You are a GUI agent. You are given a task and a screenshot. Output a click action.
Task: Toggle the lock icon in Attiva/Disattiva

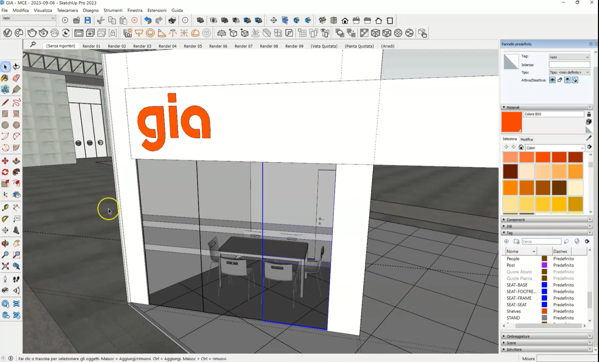click(x=560, y=80)
